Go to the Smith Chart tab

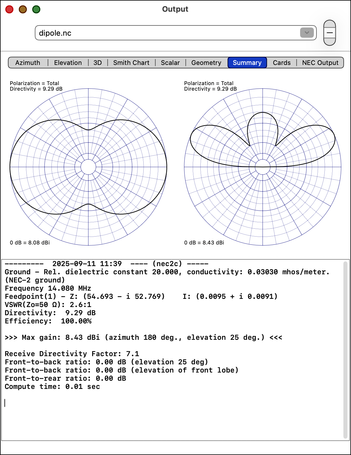click(x=131, y=63)
